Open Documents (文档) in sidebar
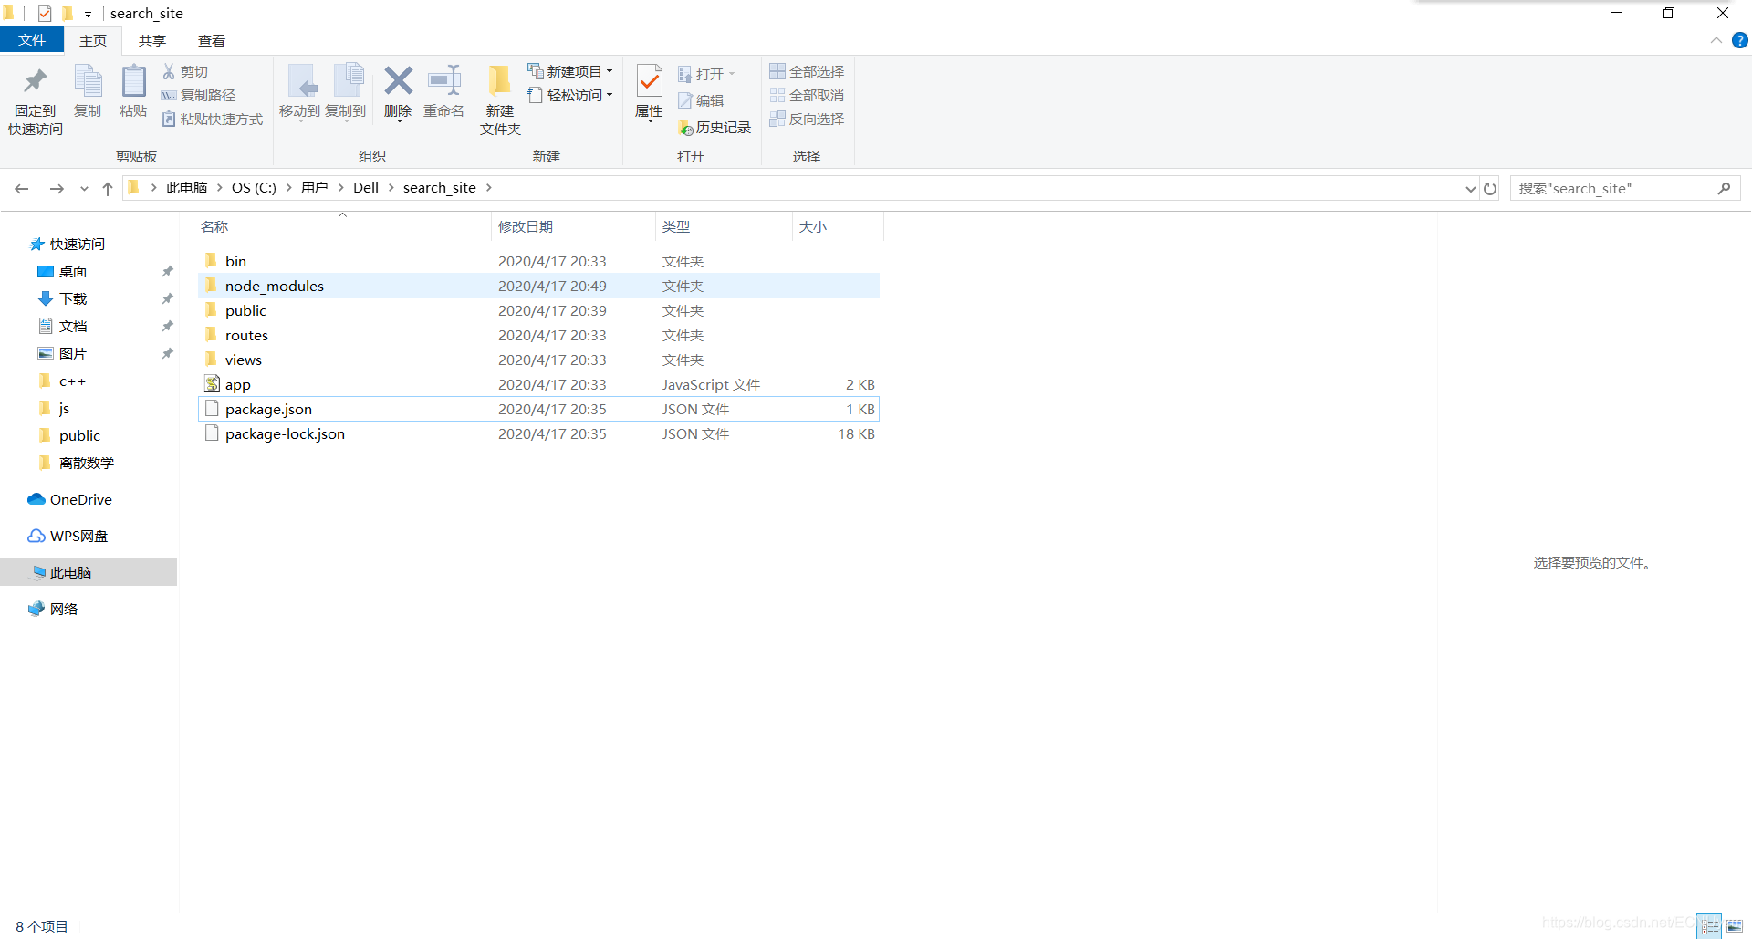 click(x=62, y=326)
